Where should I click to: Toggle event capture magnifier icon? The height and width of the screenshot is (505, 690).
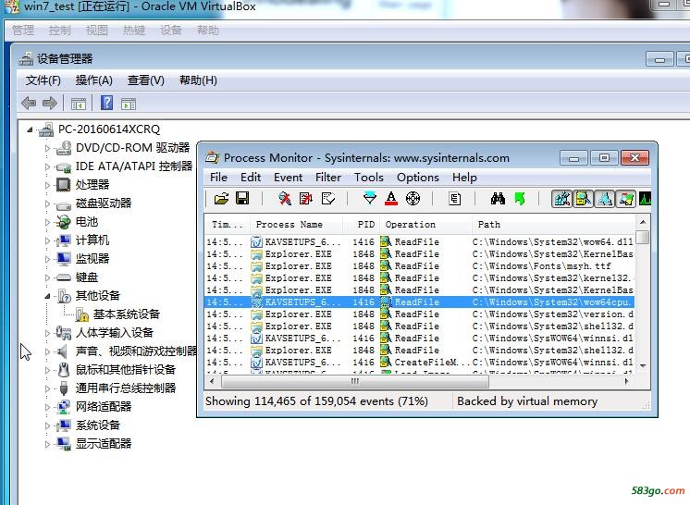(x=285, y=199)
